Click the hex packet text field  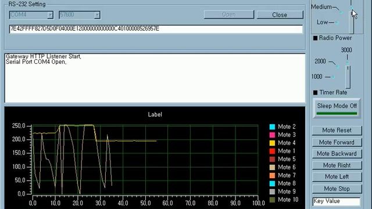pyautogui.click(x=156, y=29)
